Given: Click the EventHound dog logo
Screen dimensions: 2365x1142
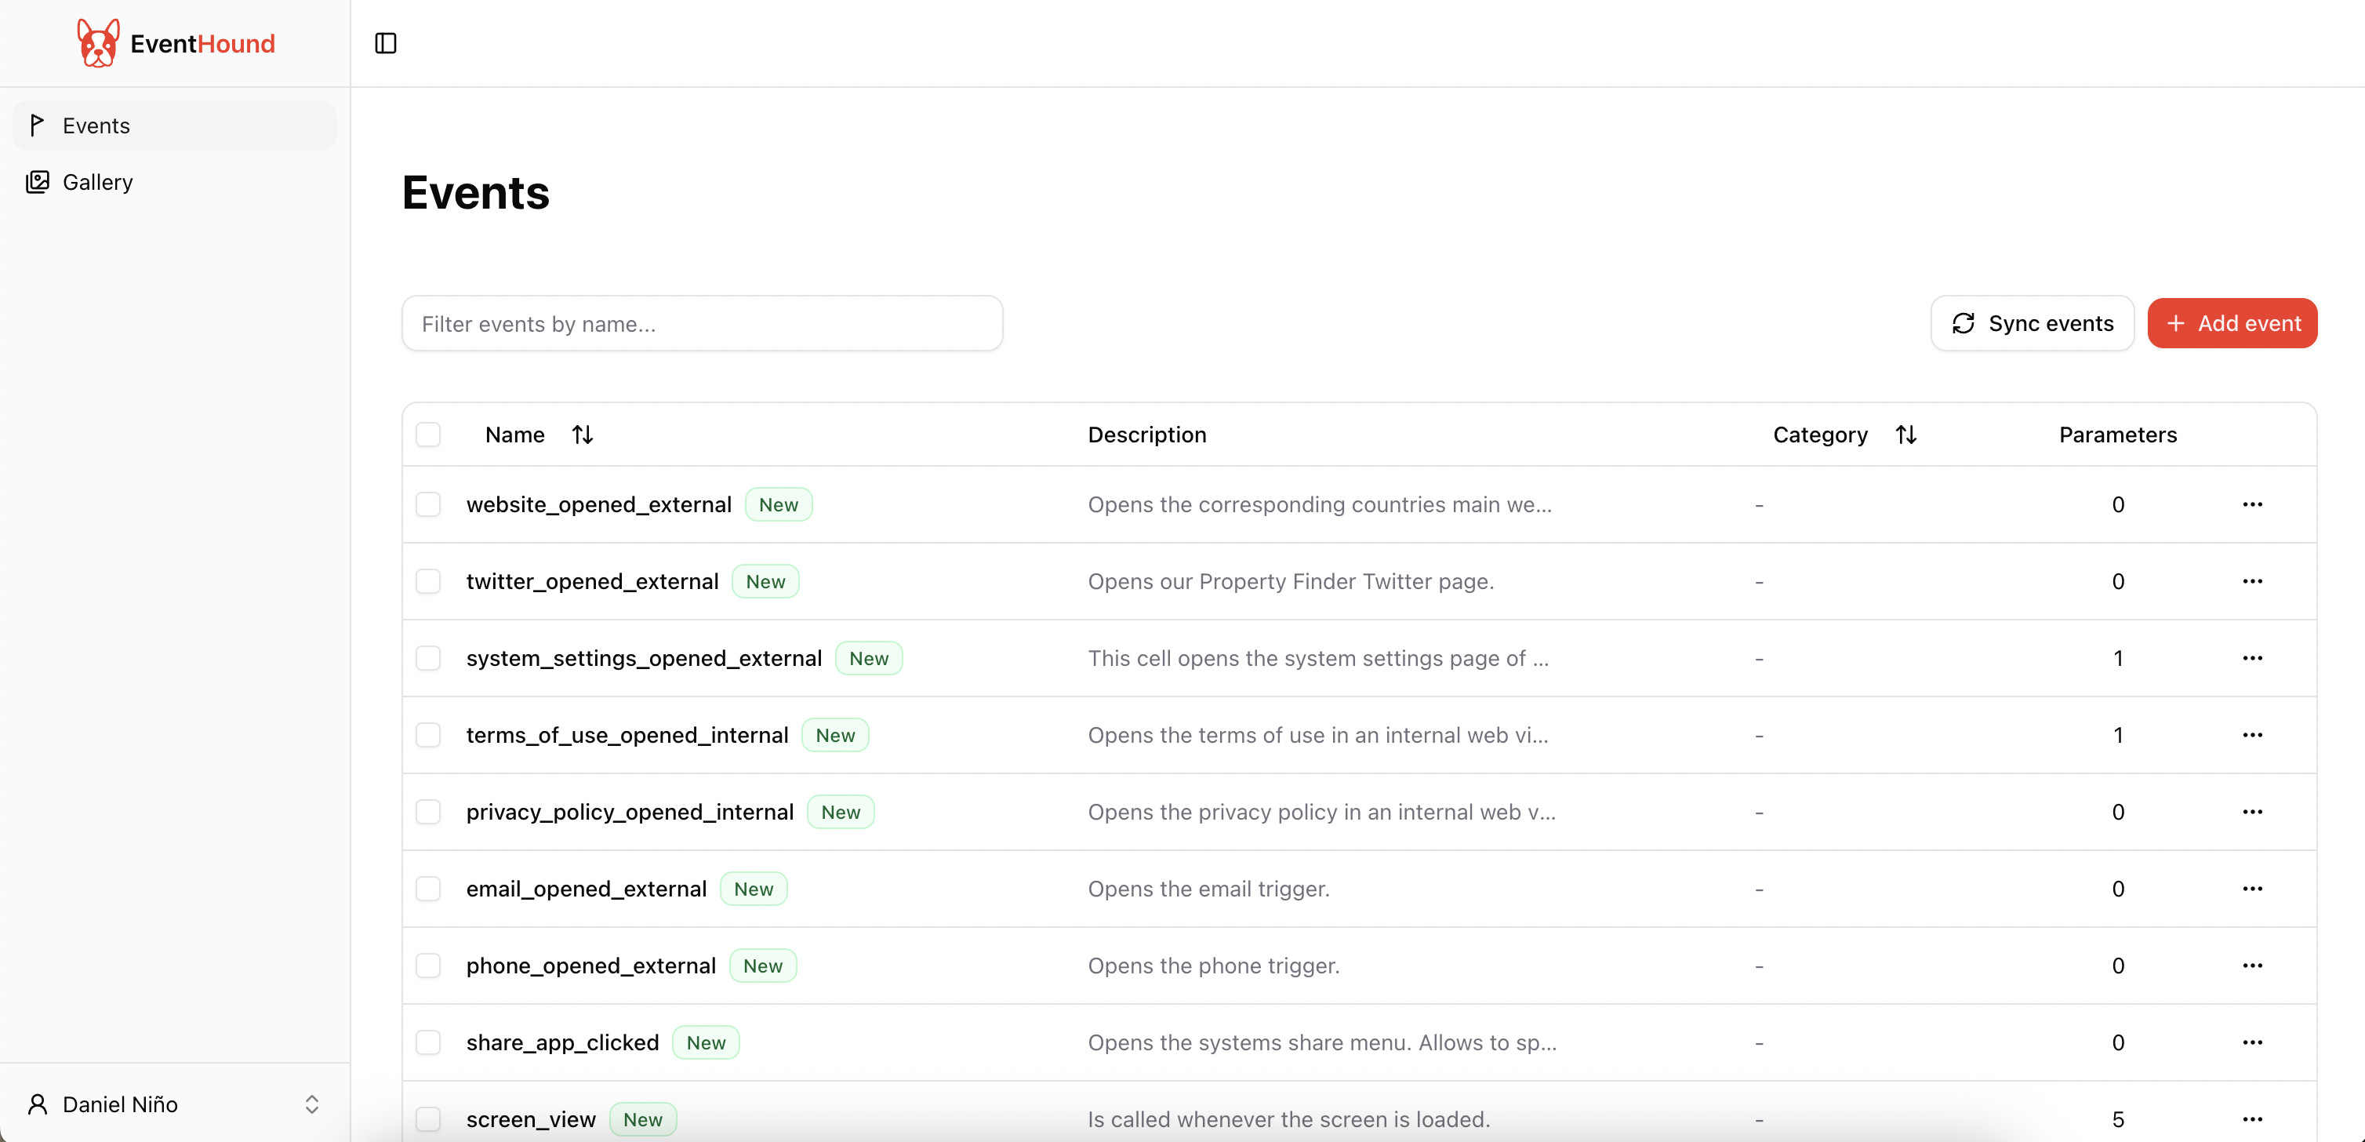Looking at the screenshot, I should 98,43.
